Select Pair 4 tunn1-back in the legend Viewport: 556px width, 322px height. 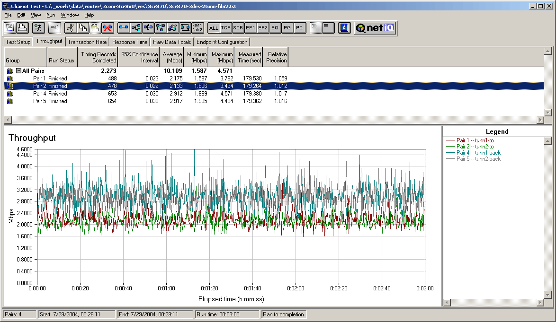(x=478, y=153)
